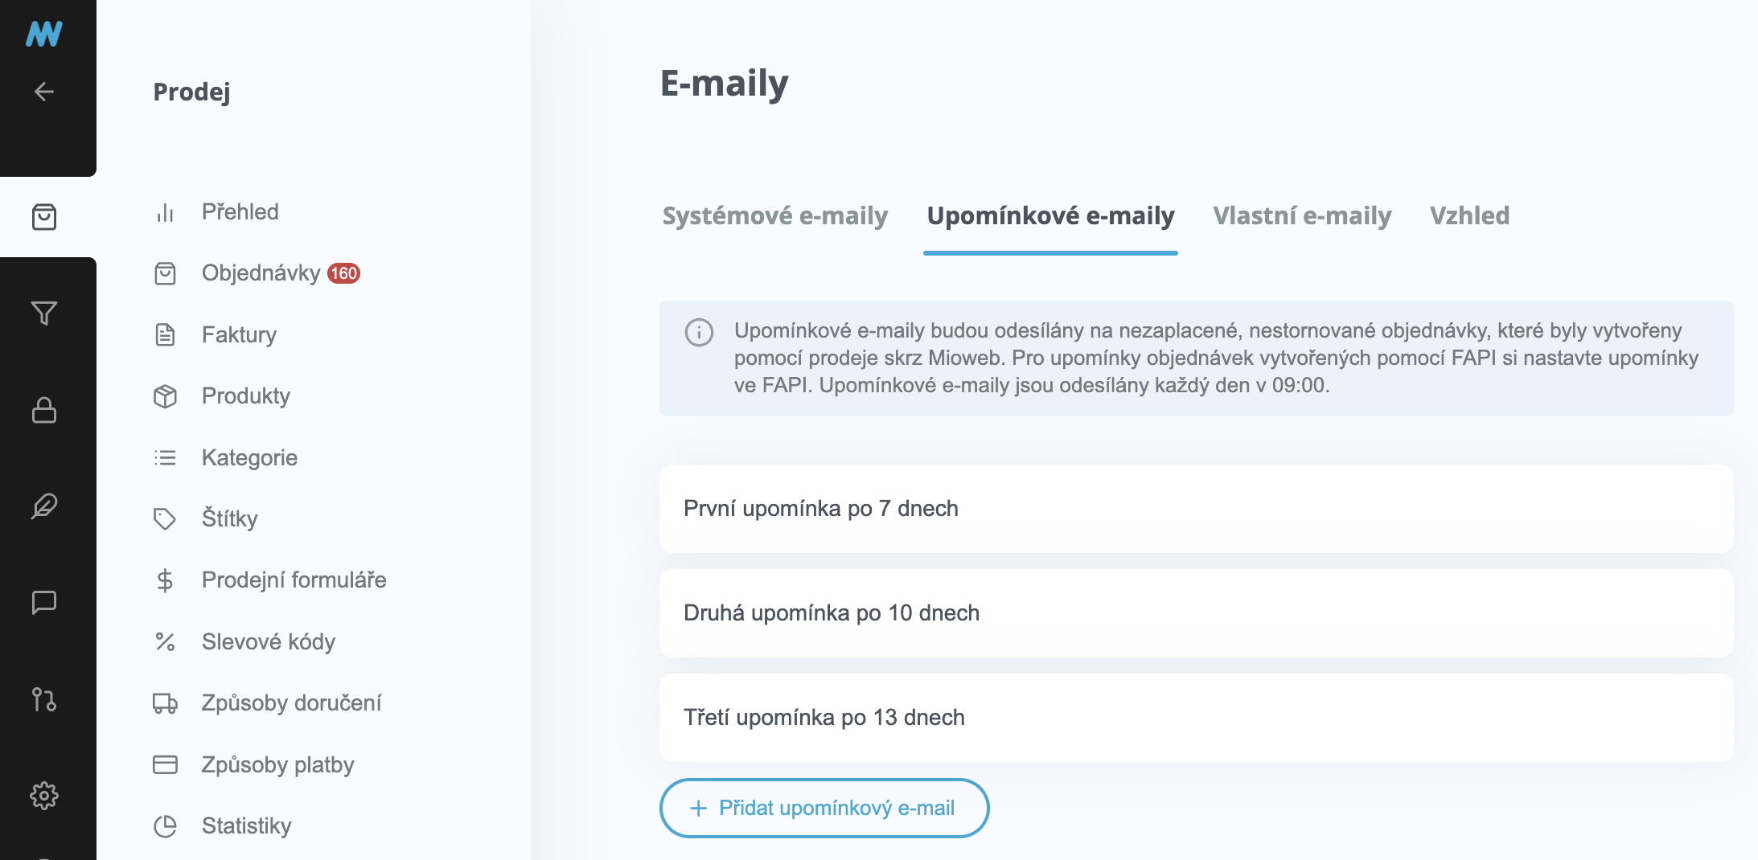Open the git branch automation icon
Screen dimensions: 1758x860
pyautogui.click(x=44, y=699)
